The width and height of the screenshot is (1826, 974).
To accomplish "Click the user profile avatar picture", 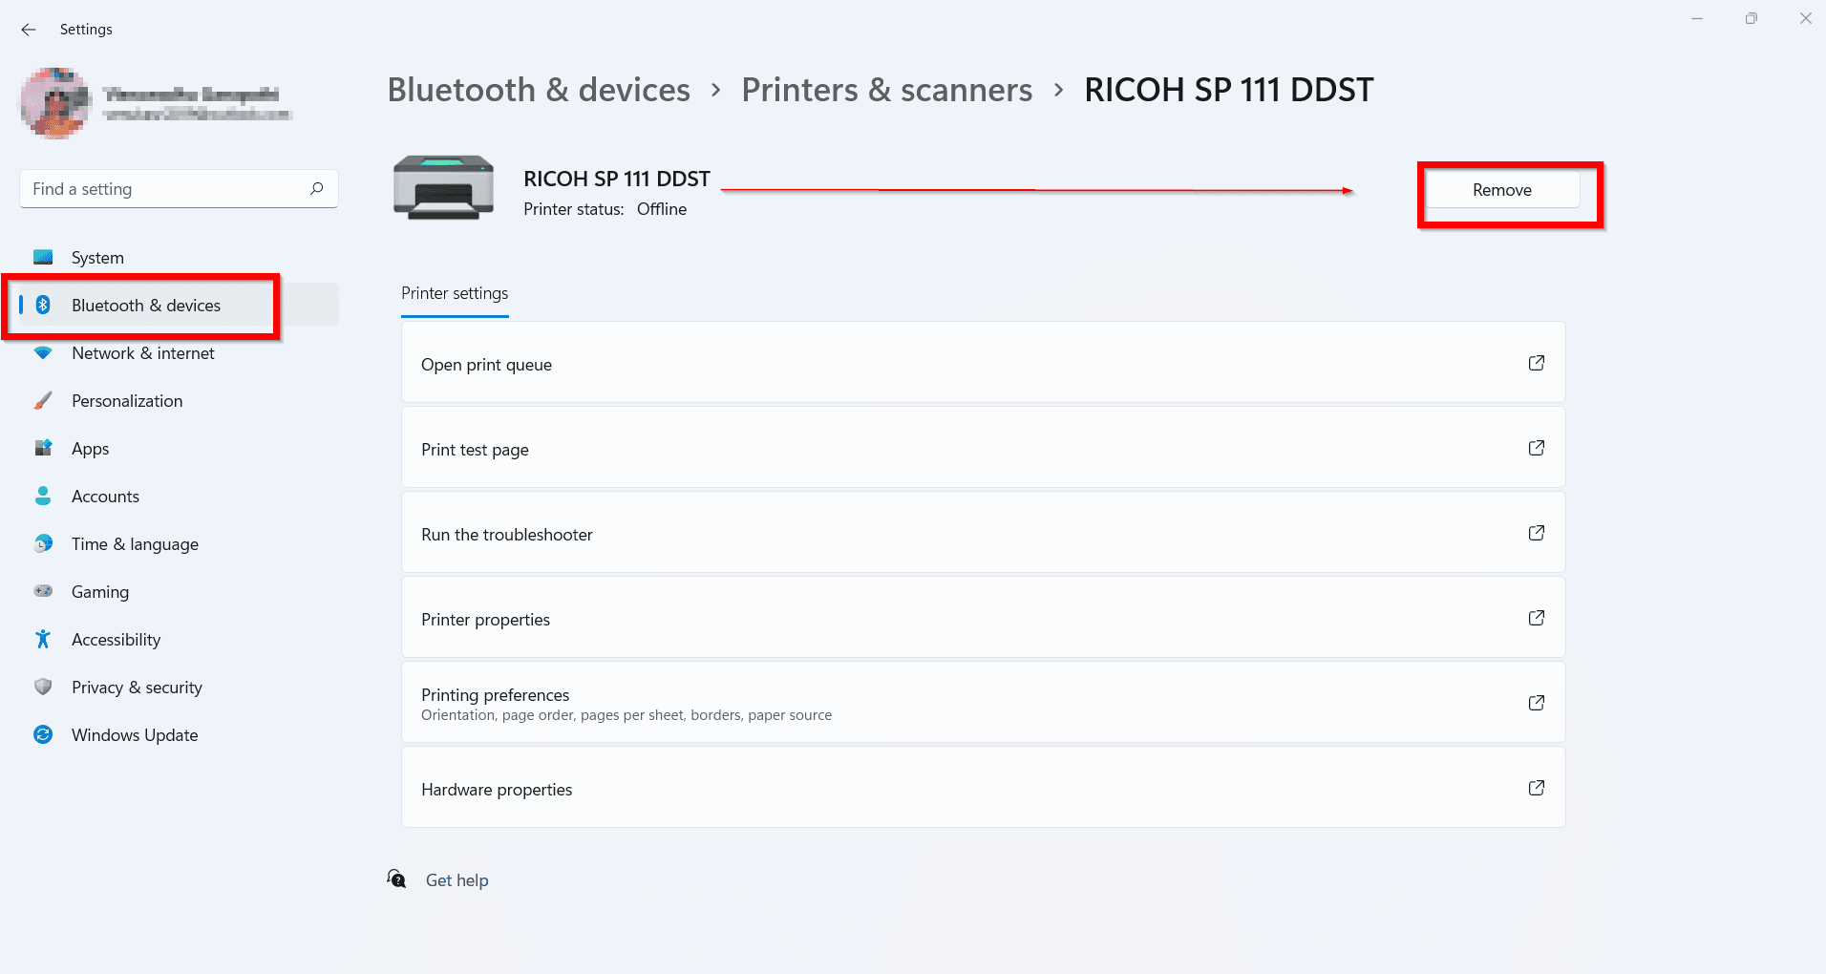I will tap(55, 102).
